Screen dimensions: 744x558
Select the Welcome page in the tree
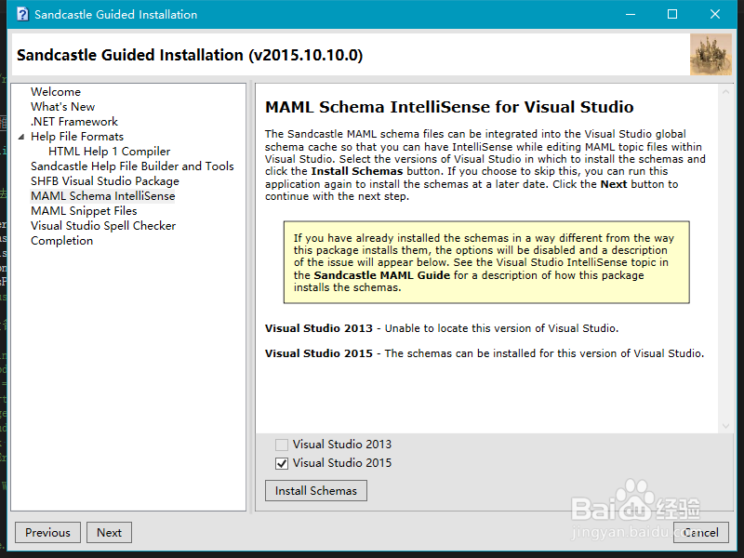pyautogui.click(x=56, y=91)
